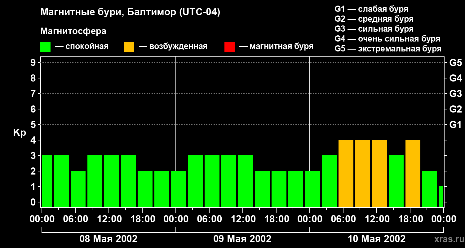This screenshot has width=465, height=248.
Task: Click the first green bar on 08 May
Action: pos(47,181)
